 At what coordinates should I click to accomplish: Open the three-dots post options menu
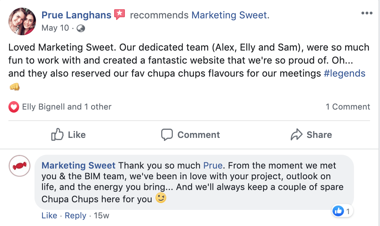367,13
